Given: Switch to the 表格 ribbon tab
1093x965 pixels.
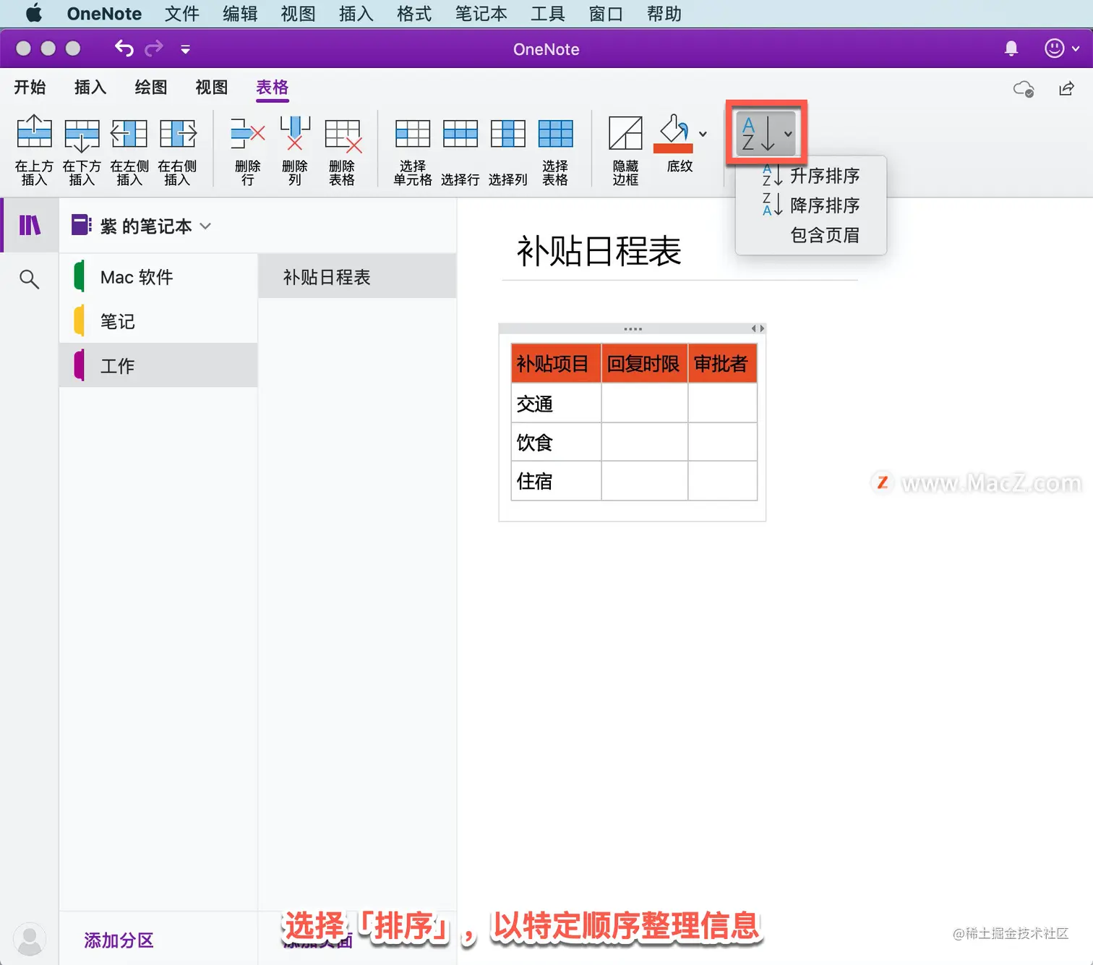Looking at the screenshot, I should [273, 88].
